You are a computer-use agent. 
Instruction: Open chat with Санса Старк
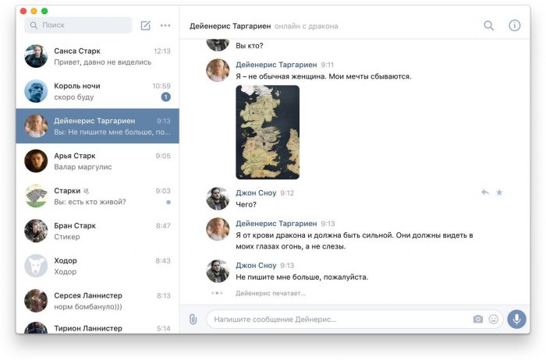point(97,56)
